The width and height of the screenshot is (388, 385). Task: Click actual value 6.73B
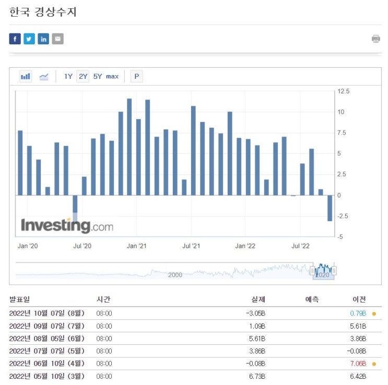pyautogui.click(x=257, y=376)
